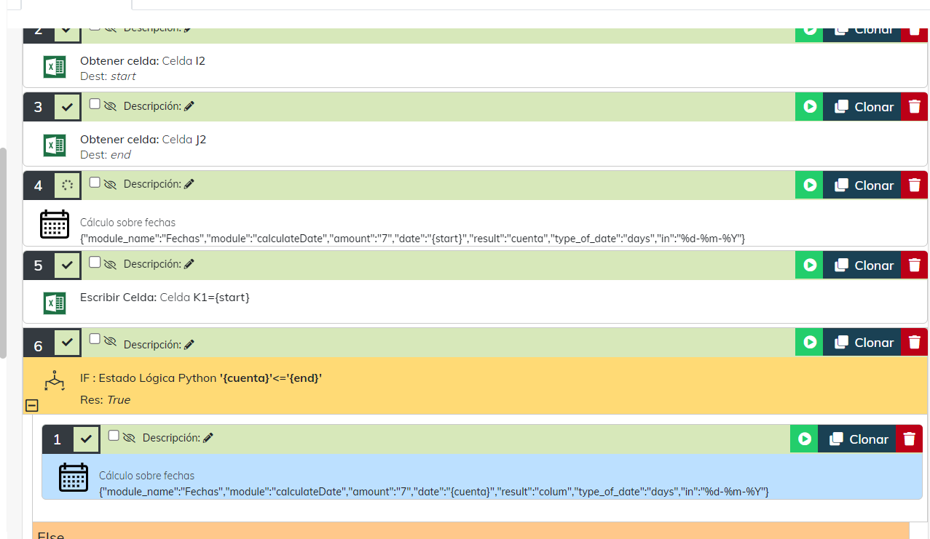The image size is (930, 539).
Task: Click the Excel icon in step 5
Action: [55, 303]
